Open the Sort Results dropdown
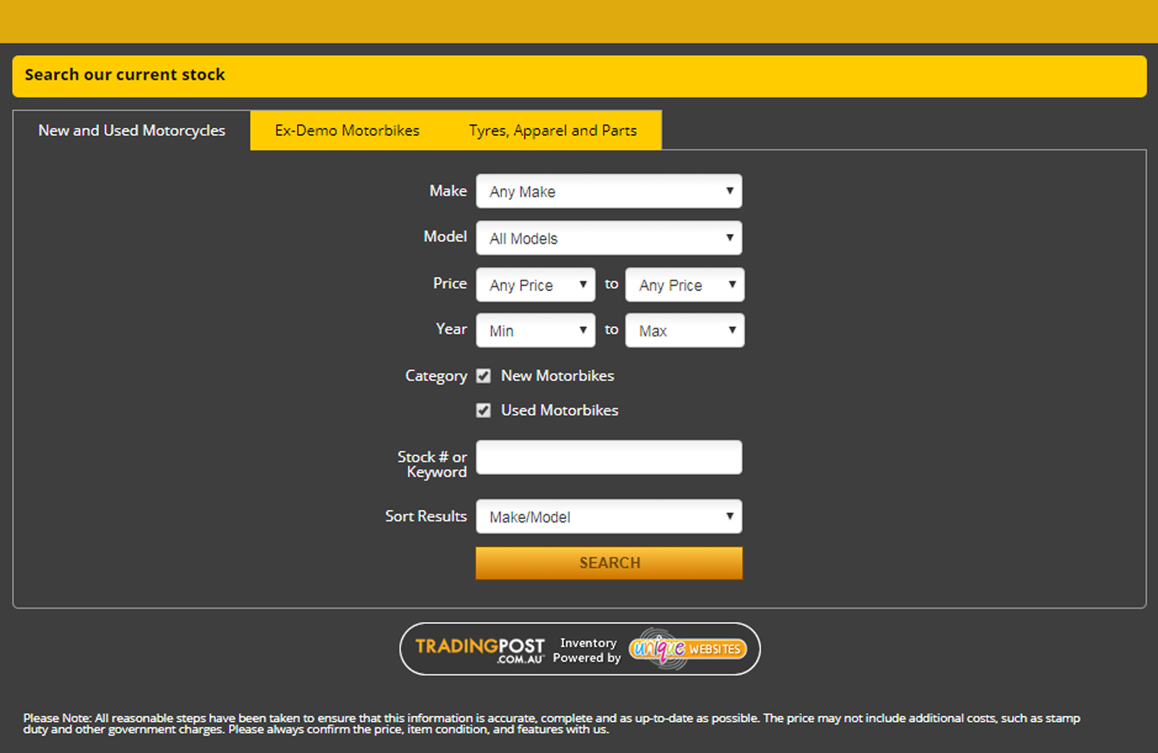This screenshot has width=1158, height=753. (609, 516)
